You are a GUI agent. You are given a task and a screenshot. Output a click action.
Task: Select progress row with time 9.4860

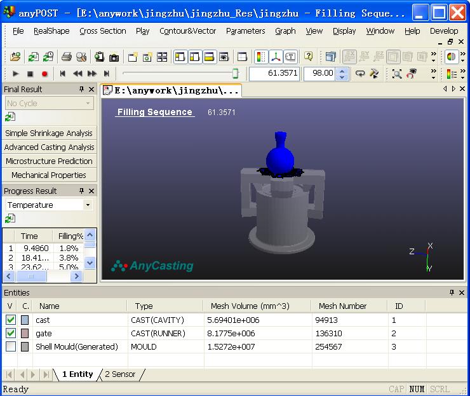43,248
